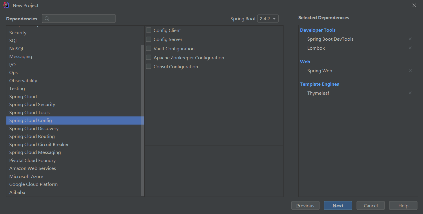Image resolution: width=423 pixels, height=214 pixels.
Task: Click Web group heading
Action: [x=305, y=62]
